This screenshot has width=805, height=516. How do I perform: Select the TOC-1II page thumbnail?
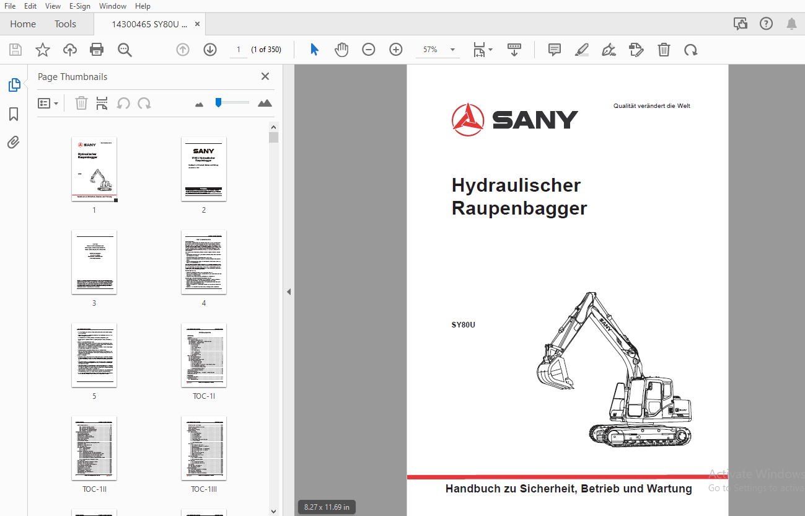pos(94,448)
